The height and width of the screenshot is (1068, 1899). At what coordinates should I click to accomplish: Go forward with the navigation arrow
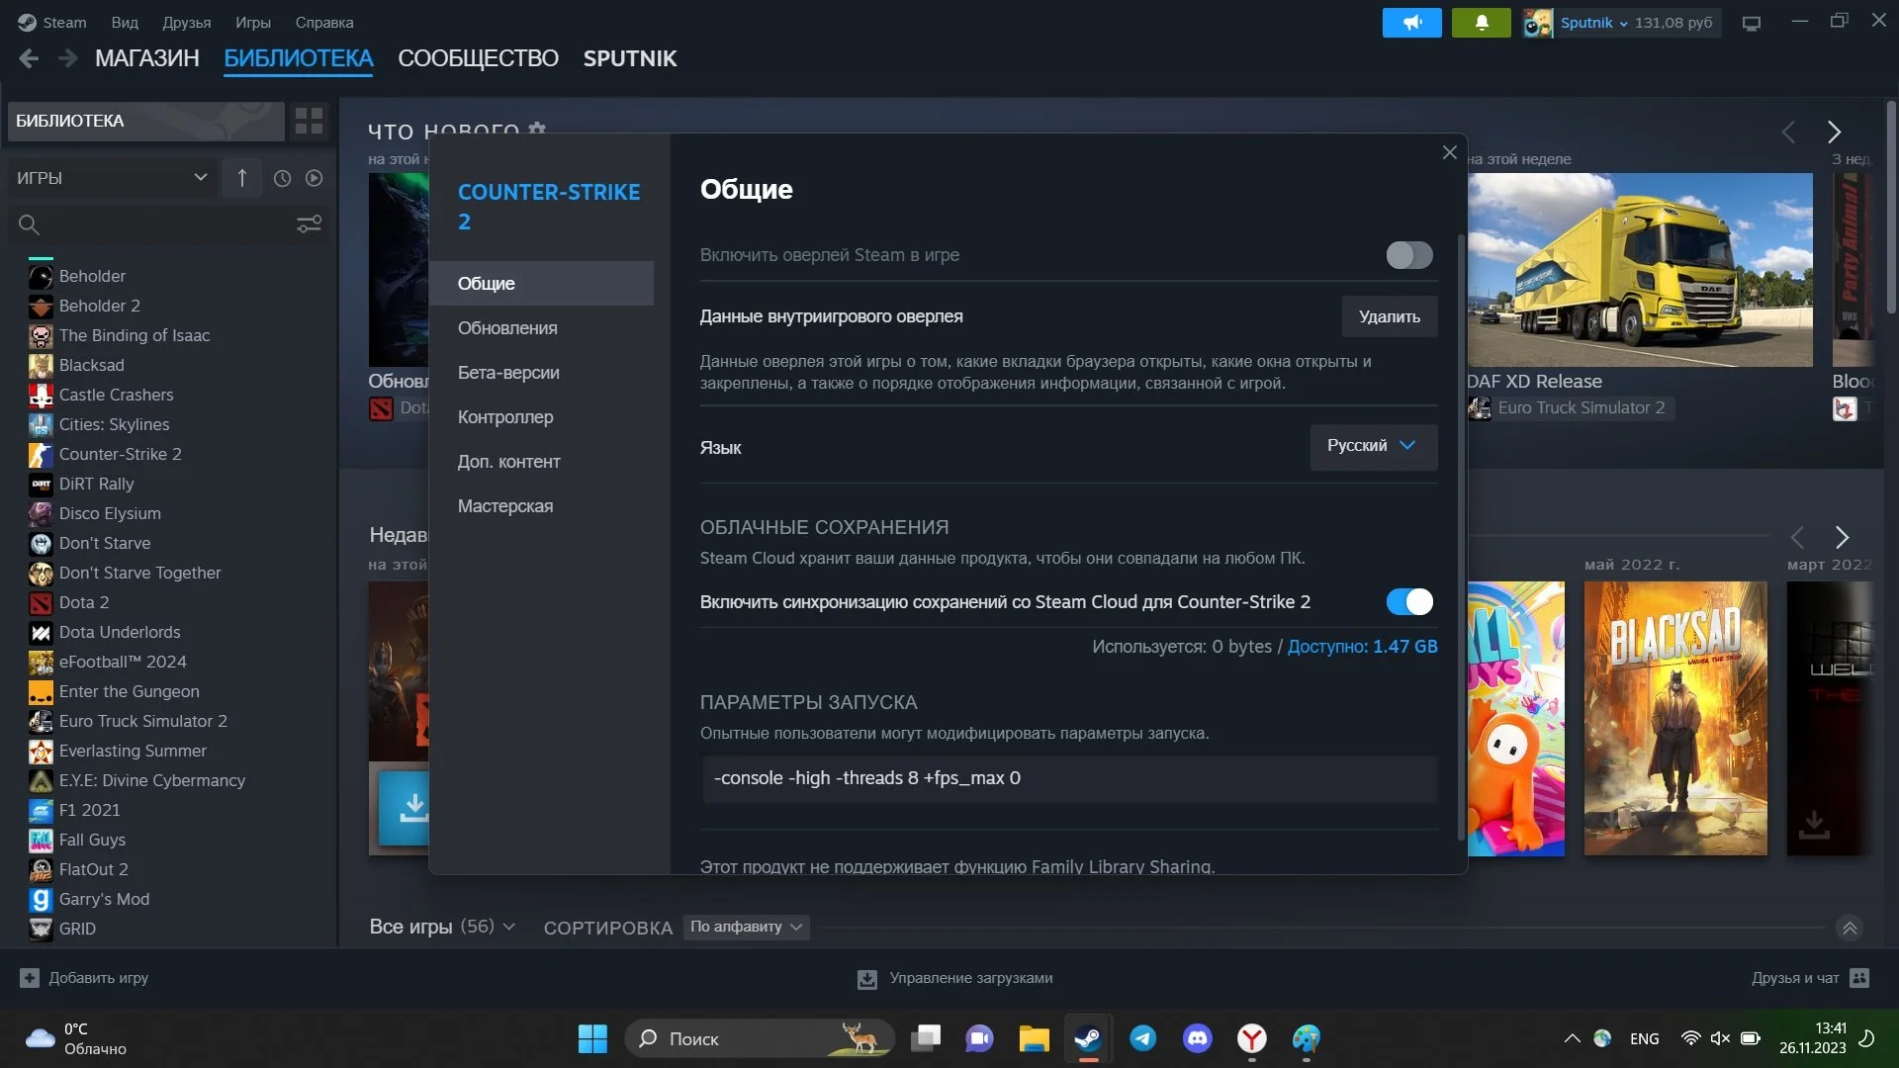[x=67, y=58]
